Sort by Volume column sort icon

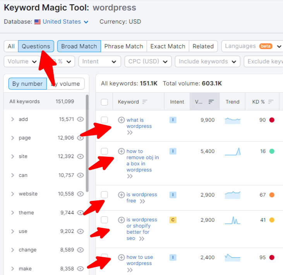pos(211,102)
